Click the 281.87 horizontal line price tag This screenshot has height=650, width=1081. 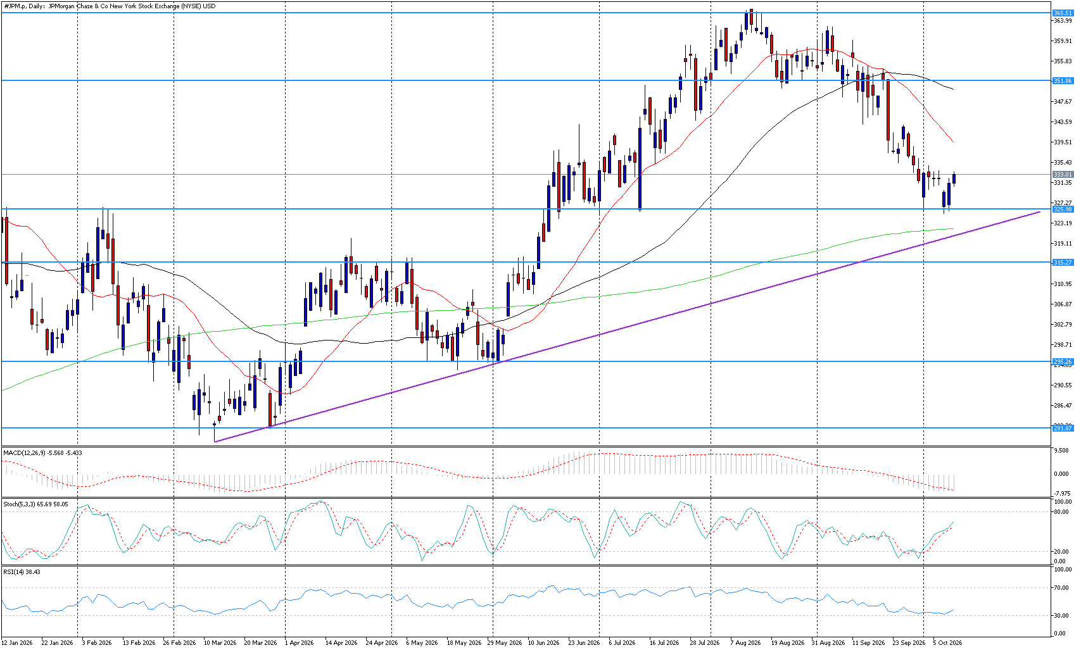click(1063, 428)
